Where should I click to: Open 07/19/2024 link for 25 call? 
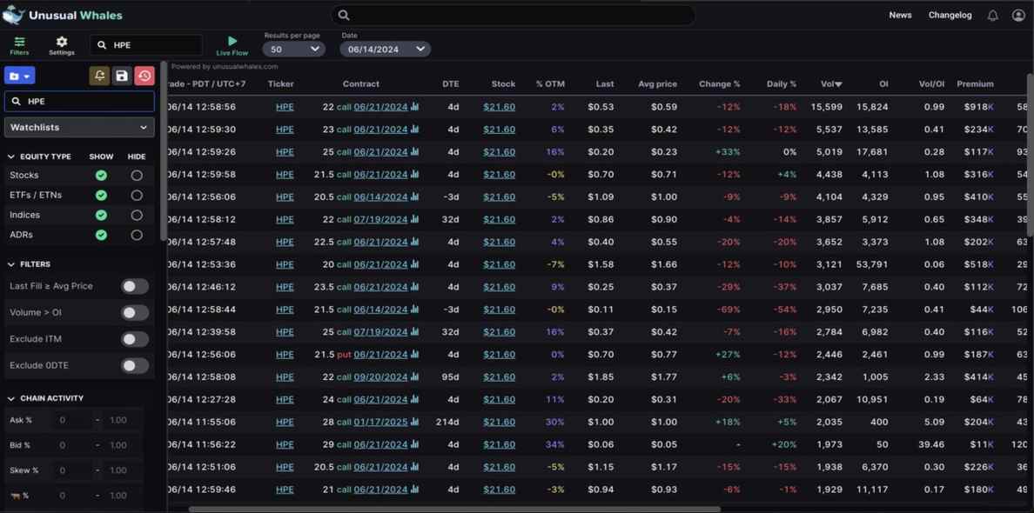[380, 332]
